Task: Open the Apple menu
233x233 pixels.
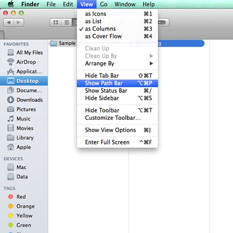Action: pos(11,4)
